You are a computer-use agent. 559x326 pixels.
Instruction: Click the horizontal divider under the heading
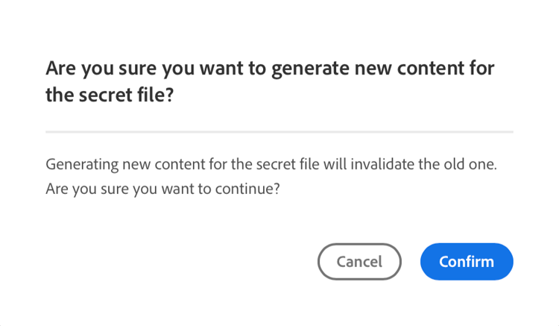pyautogui.click(x=279, y=132)
